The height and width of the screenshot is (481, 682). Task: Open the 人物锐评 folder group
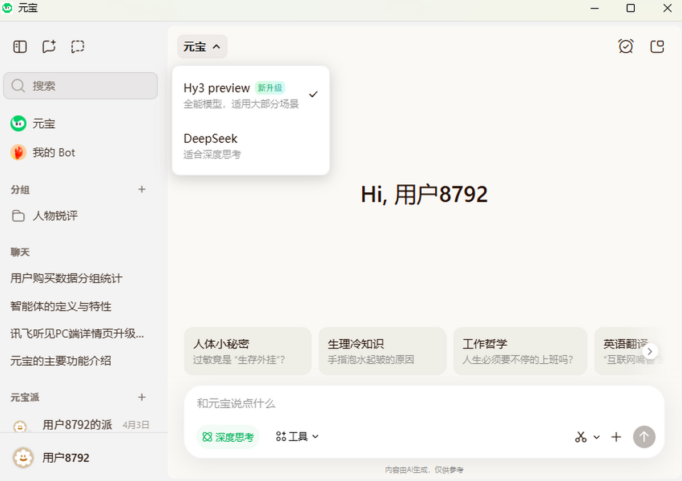[80, 215]
